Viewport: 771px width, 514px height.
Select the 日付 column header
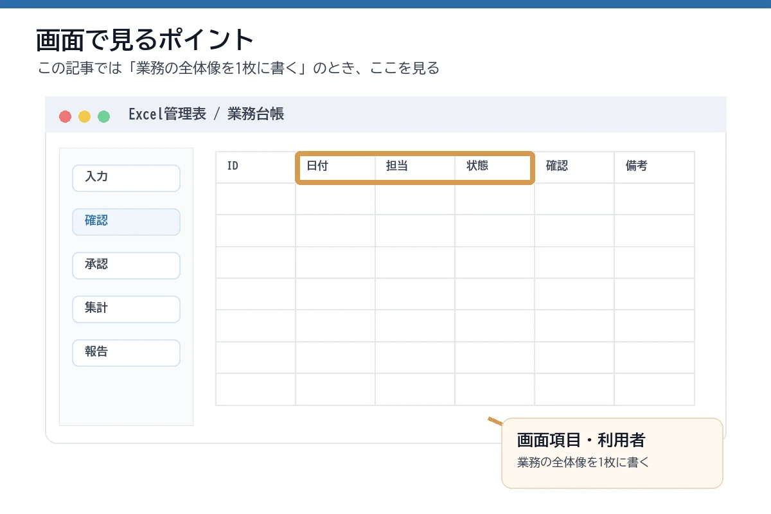(x=335, y=167)
